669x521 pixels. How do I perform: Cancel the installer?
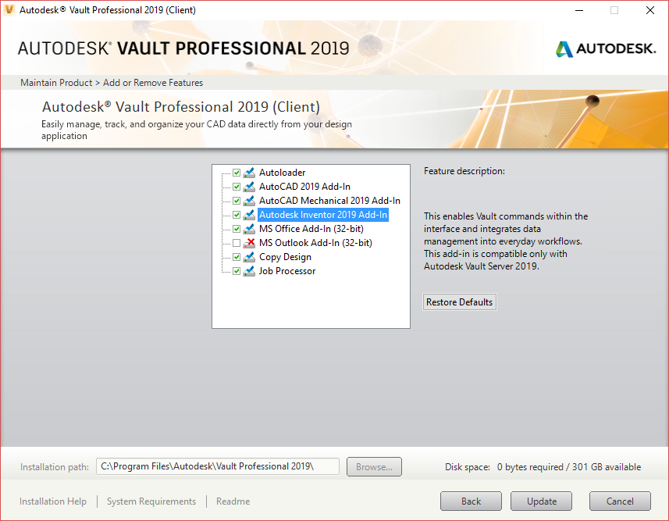[620, 501]
